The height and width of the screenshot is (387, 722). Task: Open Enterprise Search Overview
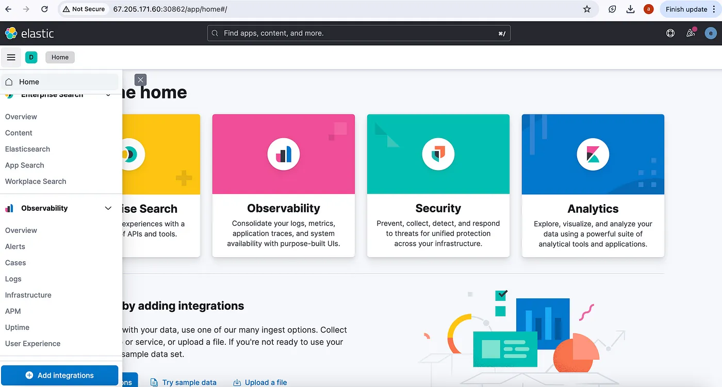(x=21, y=117)
